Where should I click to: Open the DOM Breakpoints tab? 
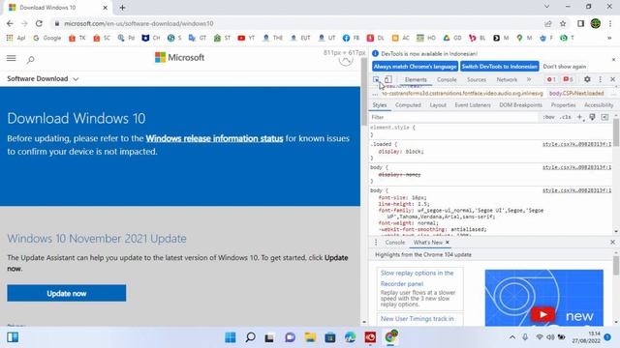click(x=520, y=105)
